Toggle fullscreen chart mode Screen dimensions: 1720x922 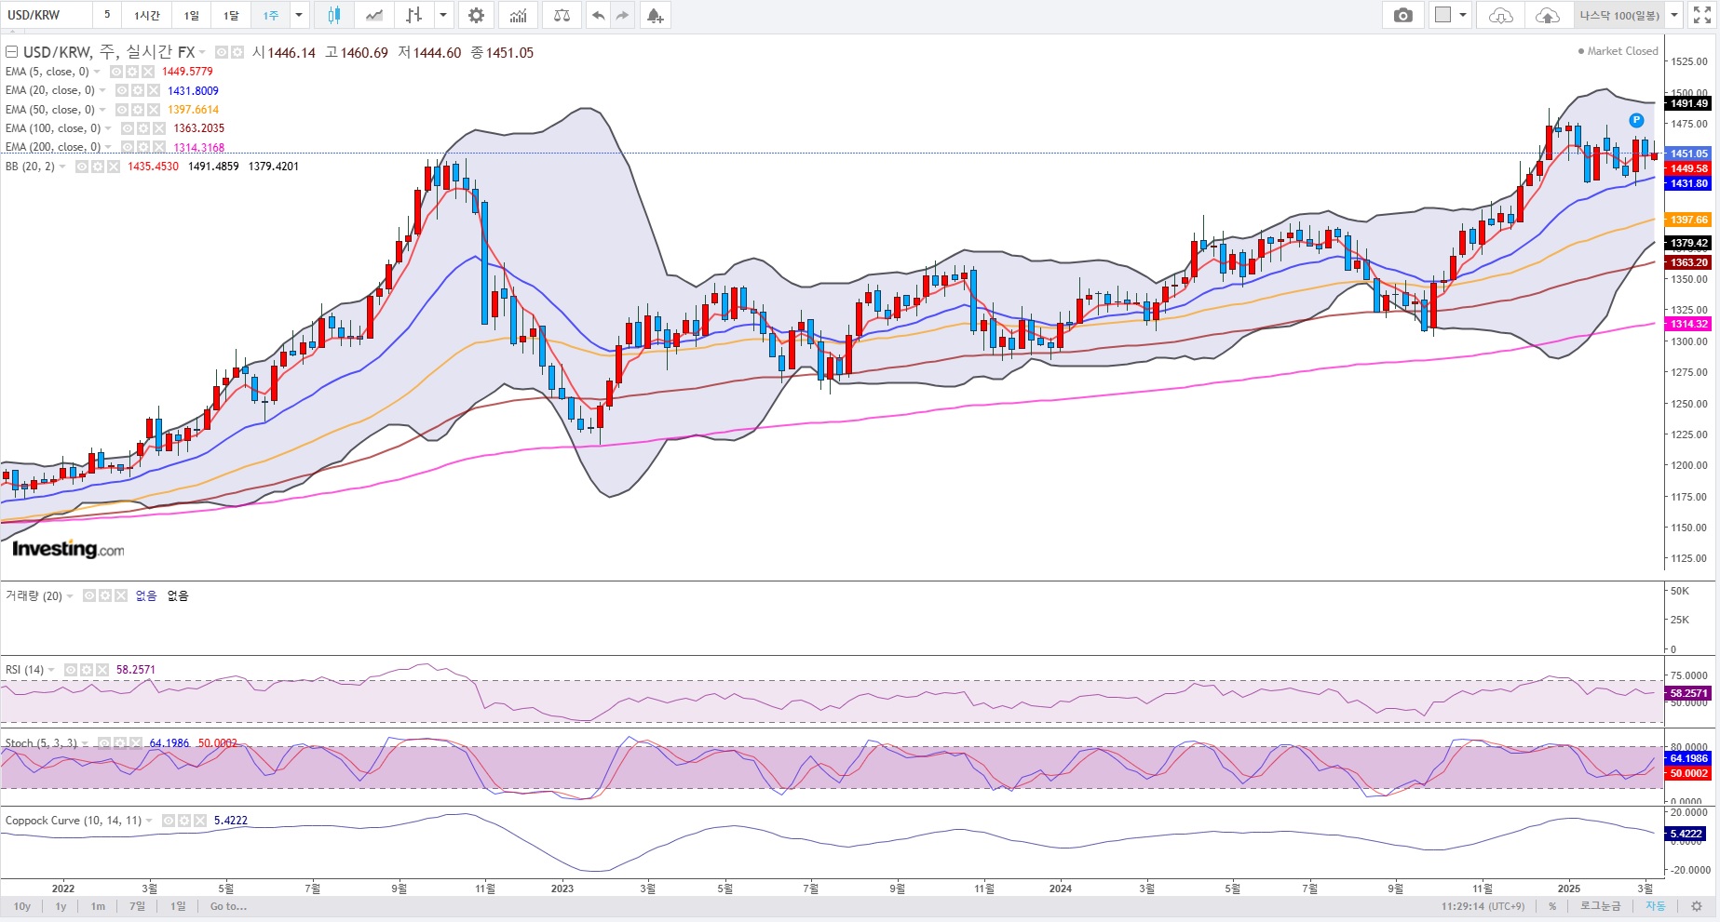(x=1702, y=15)
